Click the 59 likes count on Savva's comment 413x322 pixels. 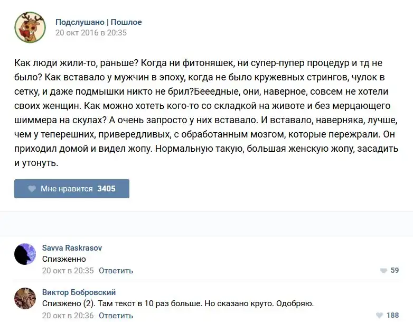(395, 271)
